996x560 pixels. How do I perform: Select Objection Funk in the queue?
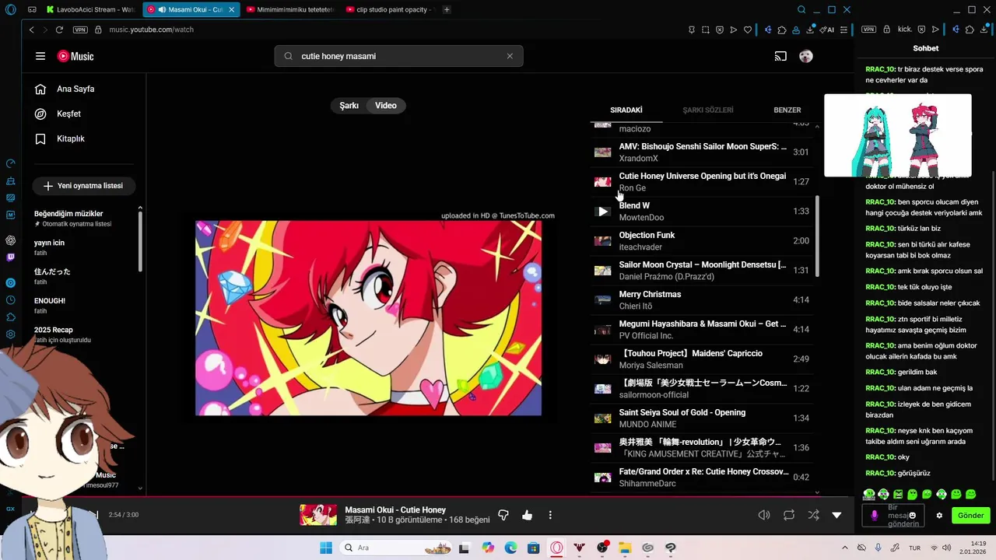click(702, 241)
